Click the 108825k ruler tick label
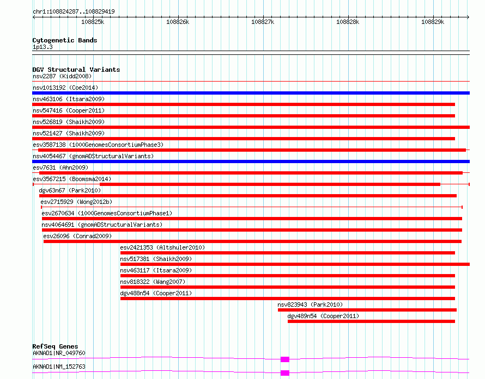This screenshot has height=379, width=485. [93, 22]
